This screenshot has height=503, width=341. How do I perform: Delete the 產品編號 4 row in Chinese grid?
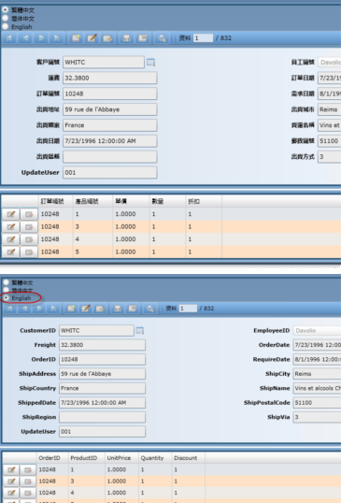[29, 239]
